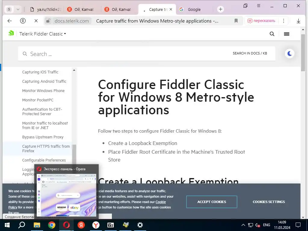
Task: Click the muted volume tray icon
Action: point(257,225)
